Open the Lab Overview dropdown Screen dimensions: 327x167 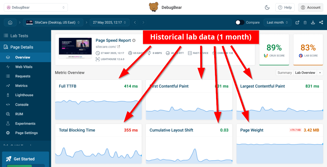point(308,72)
